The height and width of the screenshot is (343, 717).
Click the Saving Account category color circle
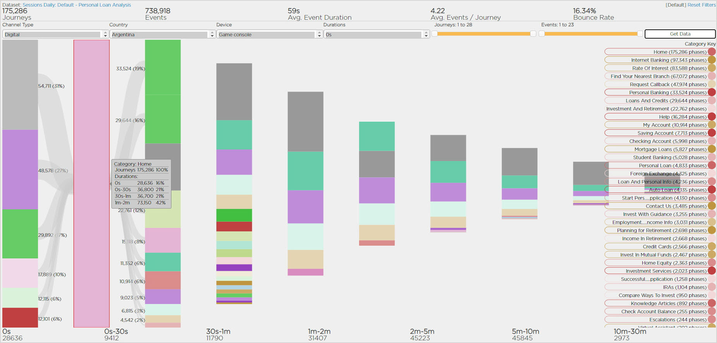click(712, 133)
